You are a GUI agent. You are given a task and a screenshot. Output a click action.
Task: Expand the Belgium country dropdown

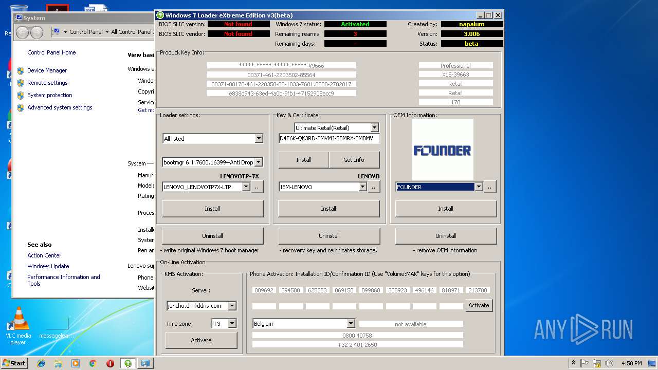pos(351,323)
